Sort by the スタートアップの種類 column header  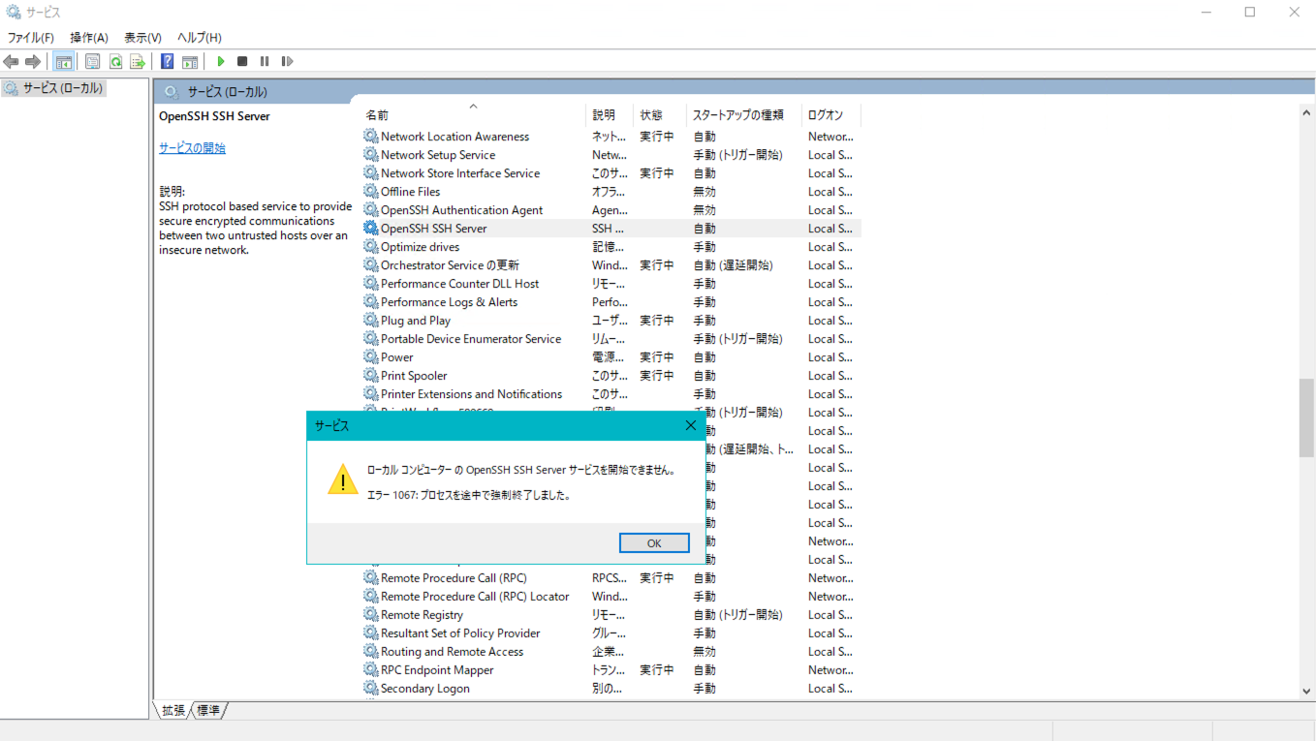click(737, 115)
